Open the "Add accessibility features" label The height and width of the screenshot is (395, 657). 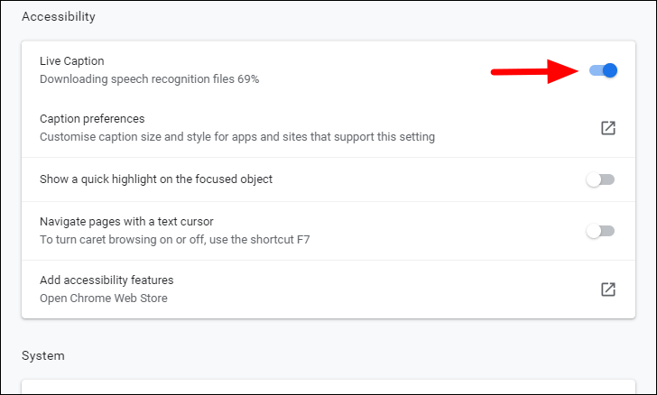point(106,280)
